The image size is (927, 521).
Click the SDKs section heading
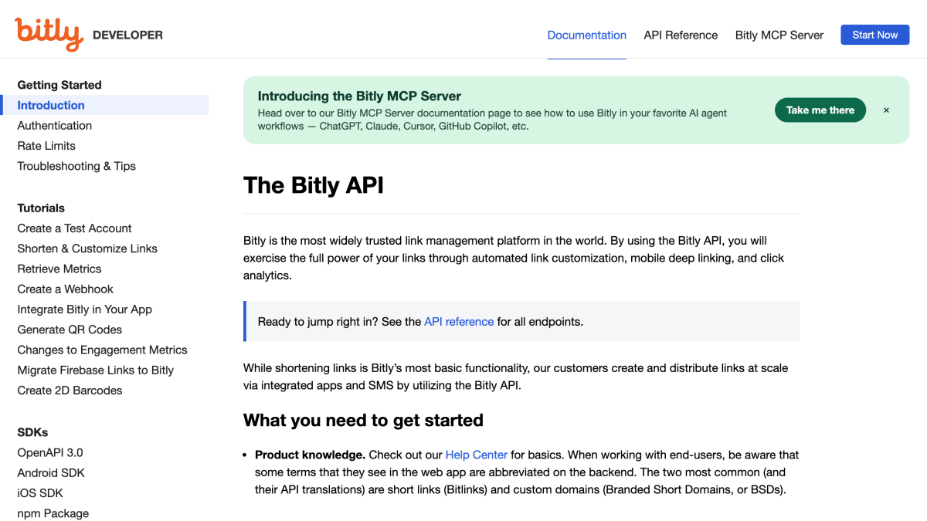coord(32,432)
